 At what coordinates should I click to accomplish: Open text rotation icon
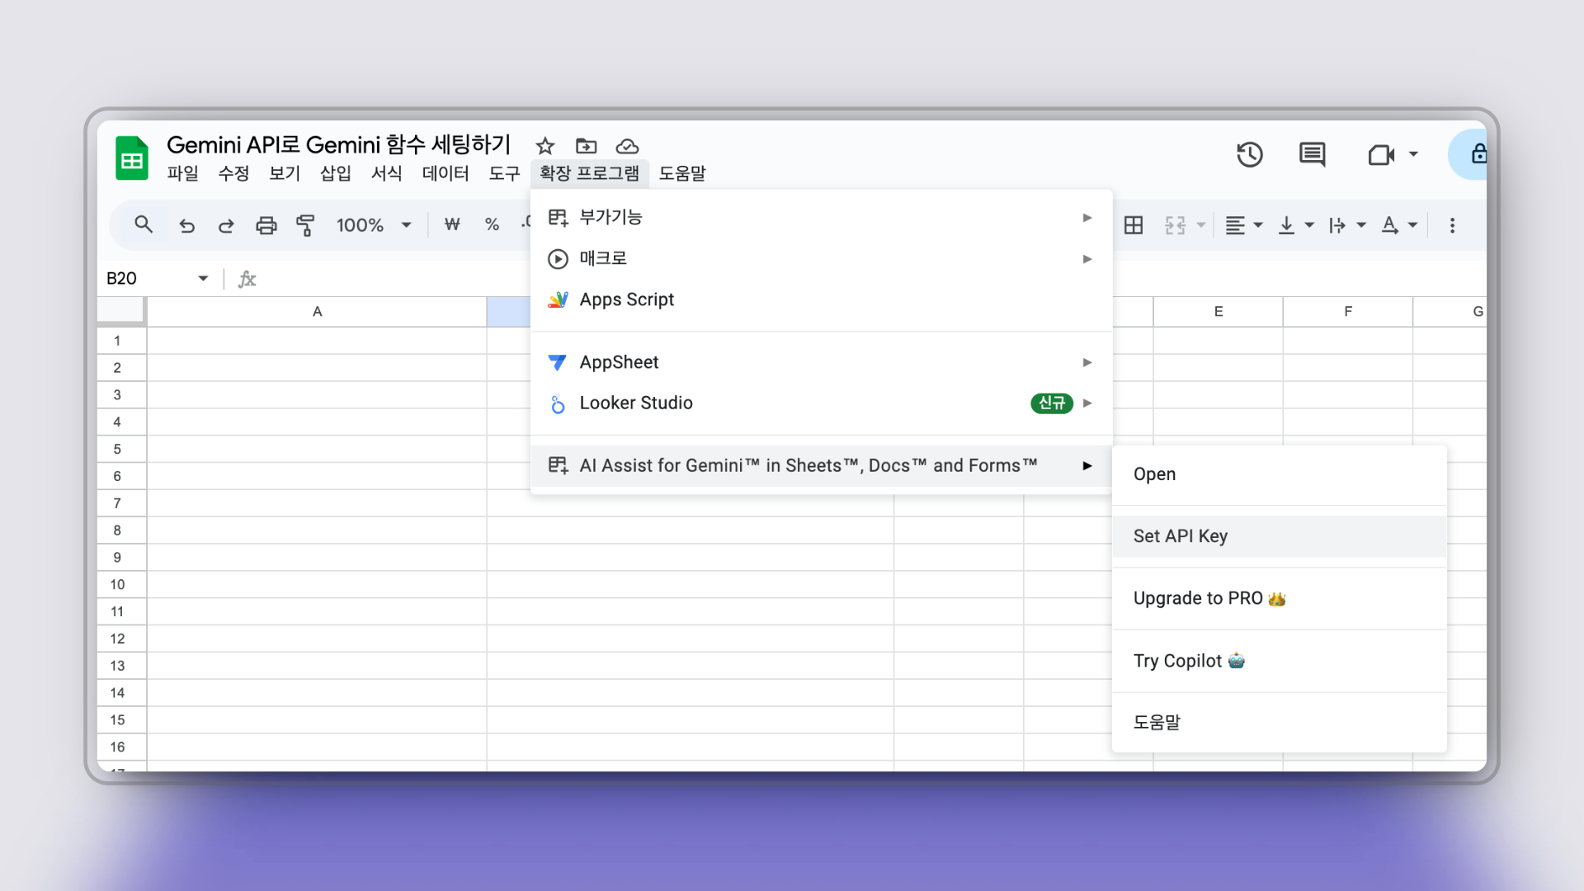[1390, 225]
